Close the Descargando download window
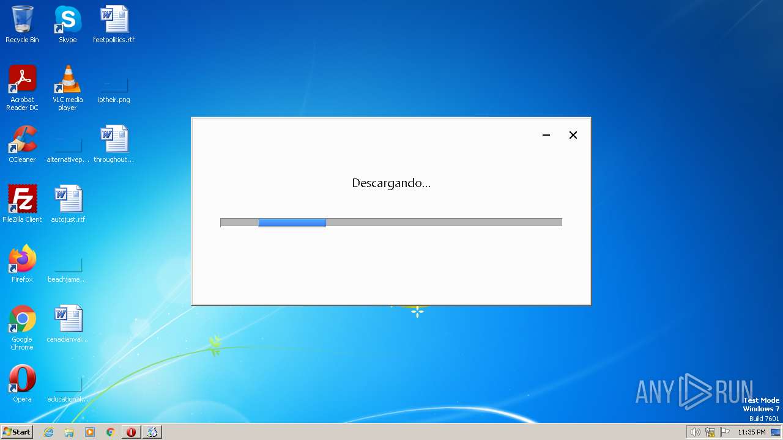This screenshot has width=783, height=440. tap(573, 135)
